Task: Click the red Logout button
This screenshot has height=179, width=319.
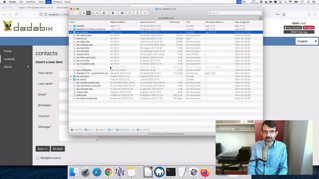Action: click(x=309, y=28)
